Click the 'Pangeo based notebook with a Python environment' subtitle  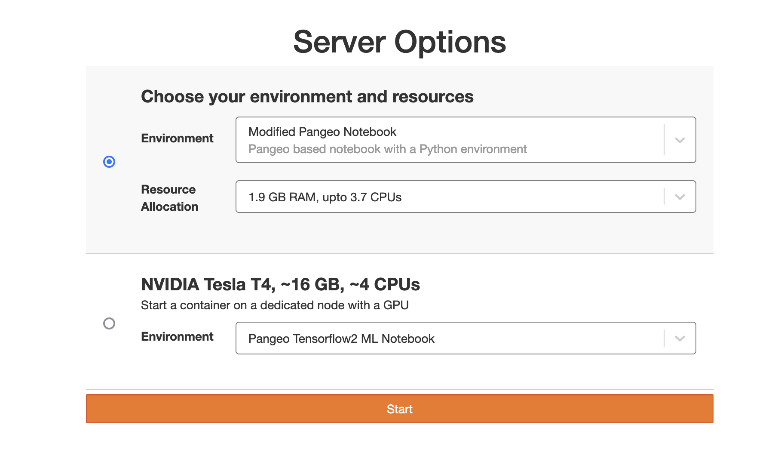[x=387, y=149]
